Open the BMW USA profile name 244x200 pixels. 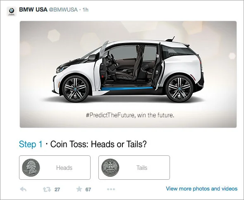pos(33,10)
